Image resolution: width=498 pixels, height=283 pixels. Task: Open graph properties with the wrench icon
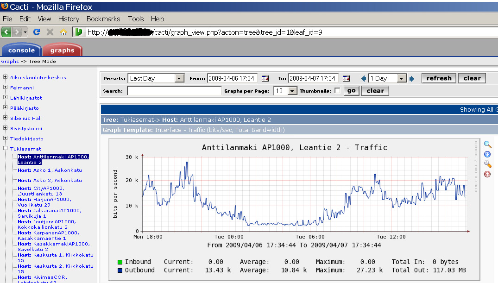[487, 164]
